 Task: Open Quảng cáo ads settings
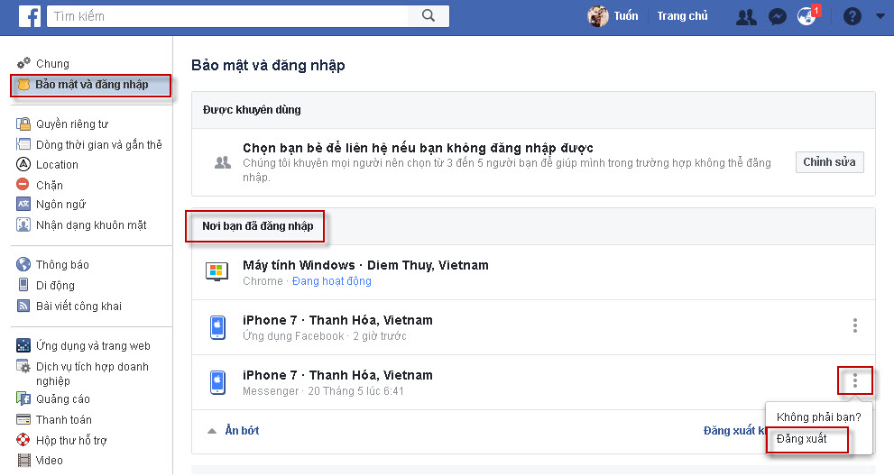[63, 399]
